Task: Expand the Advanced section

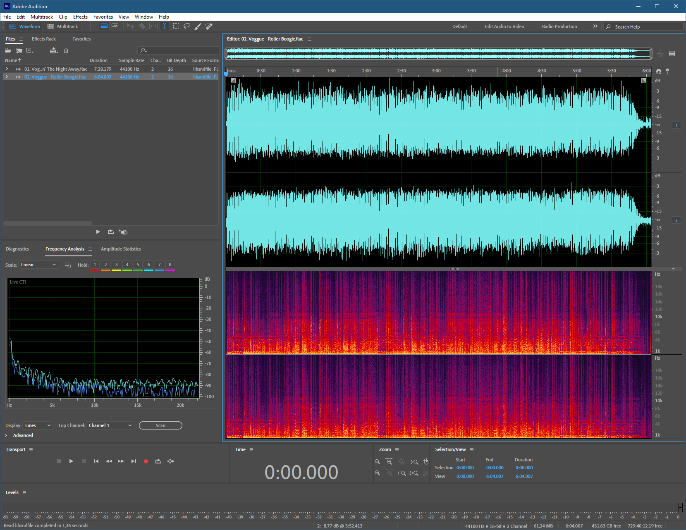Action: click(x=6, y=435)
